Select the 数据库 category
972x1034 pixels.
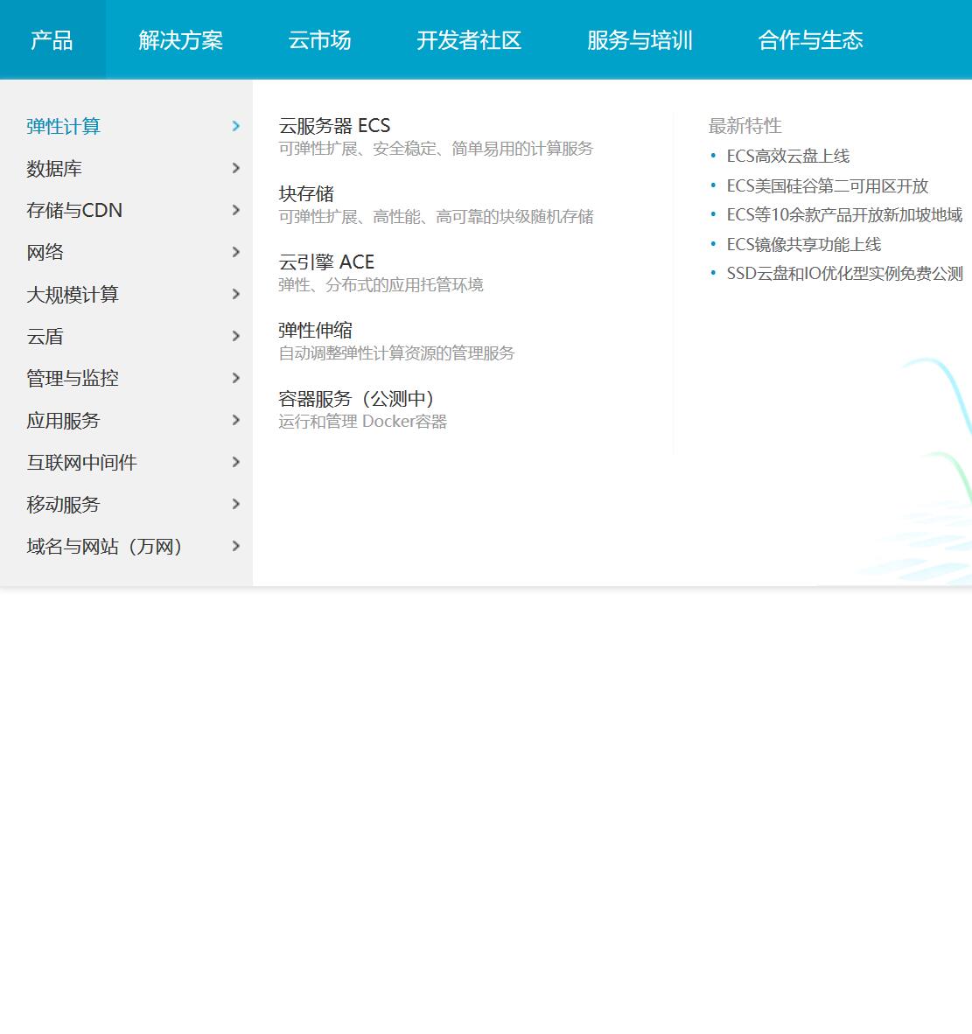coord(54,168)
